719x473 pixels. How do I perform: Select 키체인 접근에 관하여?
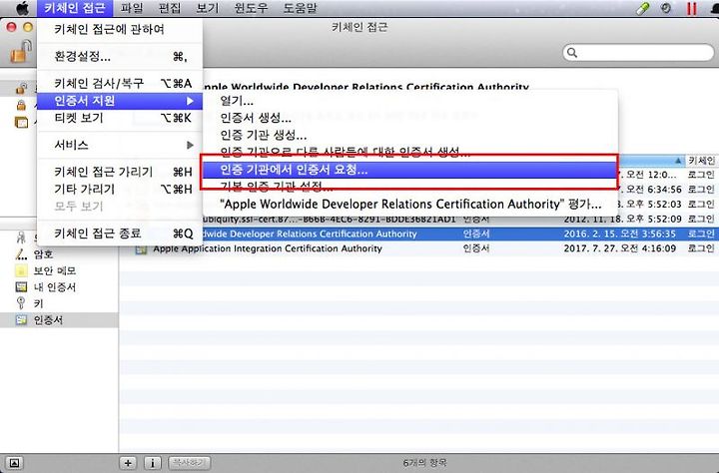tap(120, 29)
